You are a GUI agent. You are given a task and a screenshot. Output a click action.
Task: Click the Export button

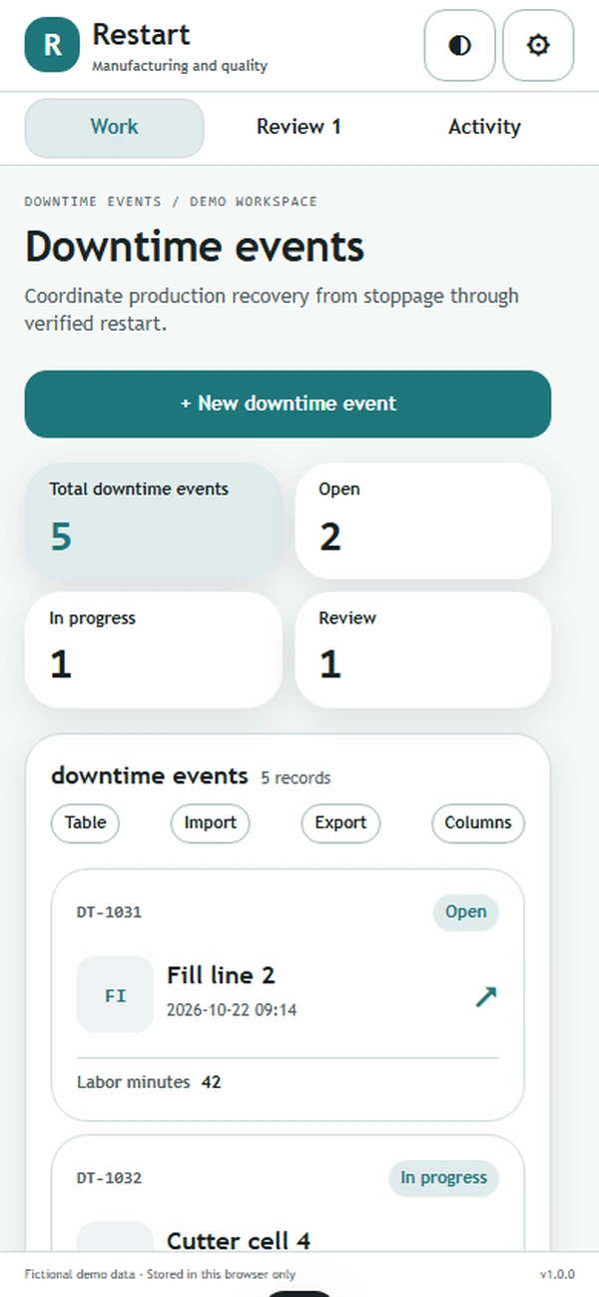coord(340,823)
